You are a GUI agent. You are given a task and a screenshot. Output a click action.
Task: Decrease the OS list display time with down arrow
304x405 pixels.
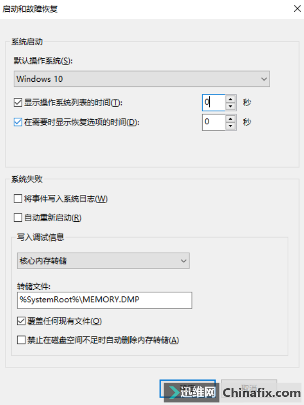click(x=231, y=106)
